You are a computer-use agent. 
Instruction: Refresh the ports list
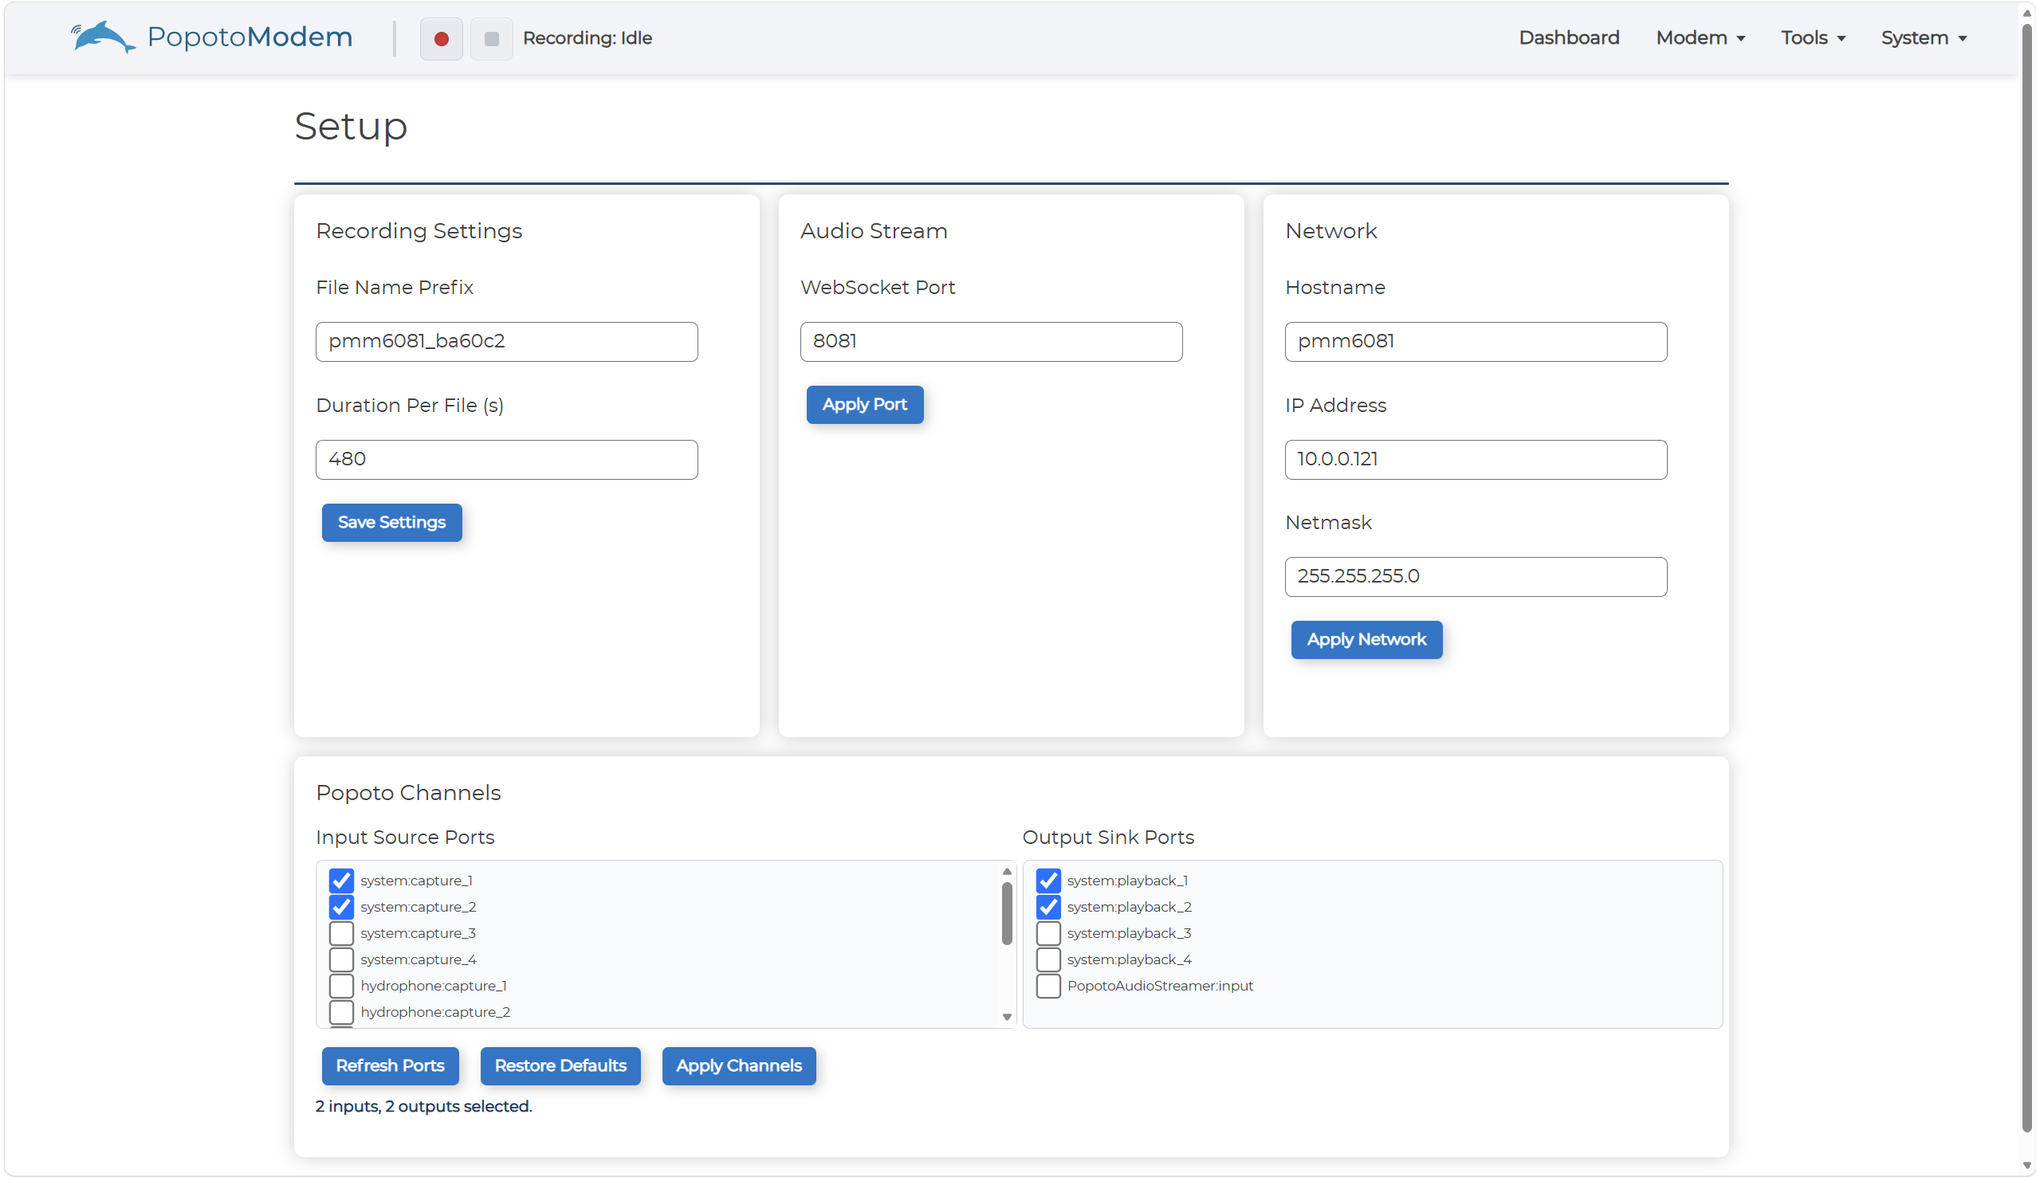391,1065
